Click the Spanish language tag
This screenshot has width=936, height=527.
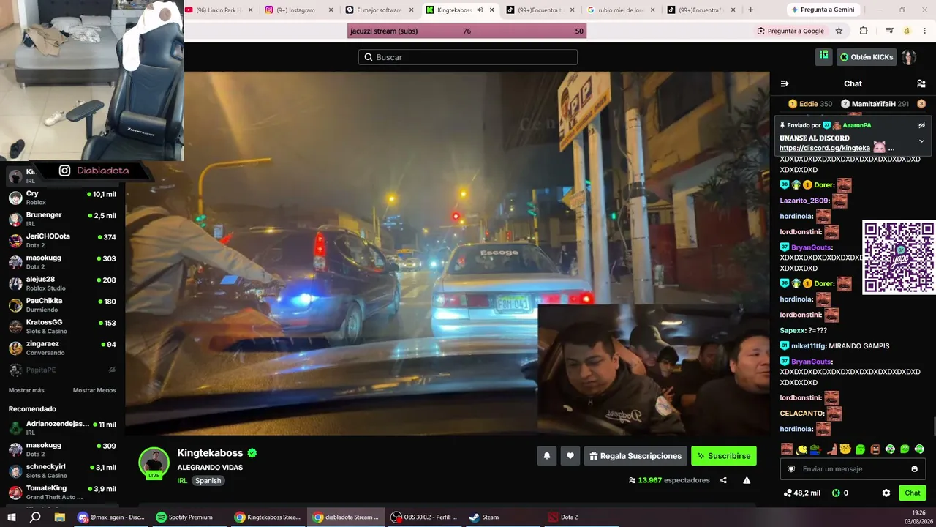point(208,481)
